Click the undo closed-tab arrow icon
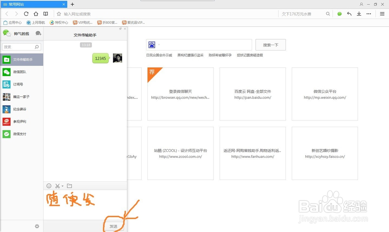Image resolution: width=389 pixels, height=232 pixels. pos(349,14)
